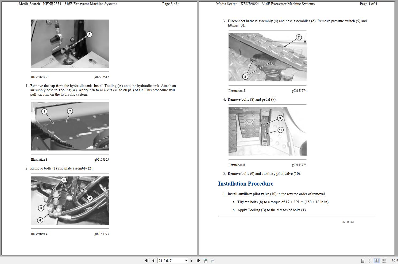Screen dimensions: 398x264
Task: Enable continuous scrolling page view
Action: [x=369, y=261]
